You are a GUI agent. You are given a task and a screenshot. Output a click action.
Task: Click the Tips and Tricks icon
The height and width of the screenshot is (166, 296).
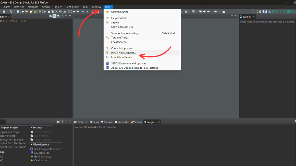(x=107, y=37)
